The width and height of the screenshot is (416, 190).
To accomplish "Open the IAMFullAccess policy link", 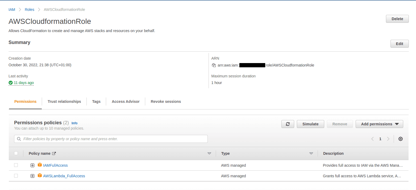I will pos(55,165).
